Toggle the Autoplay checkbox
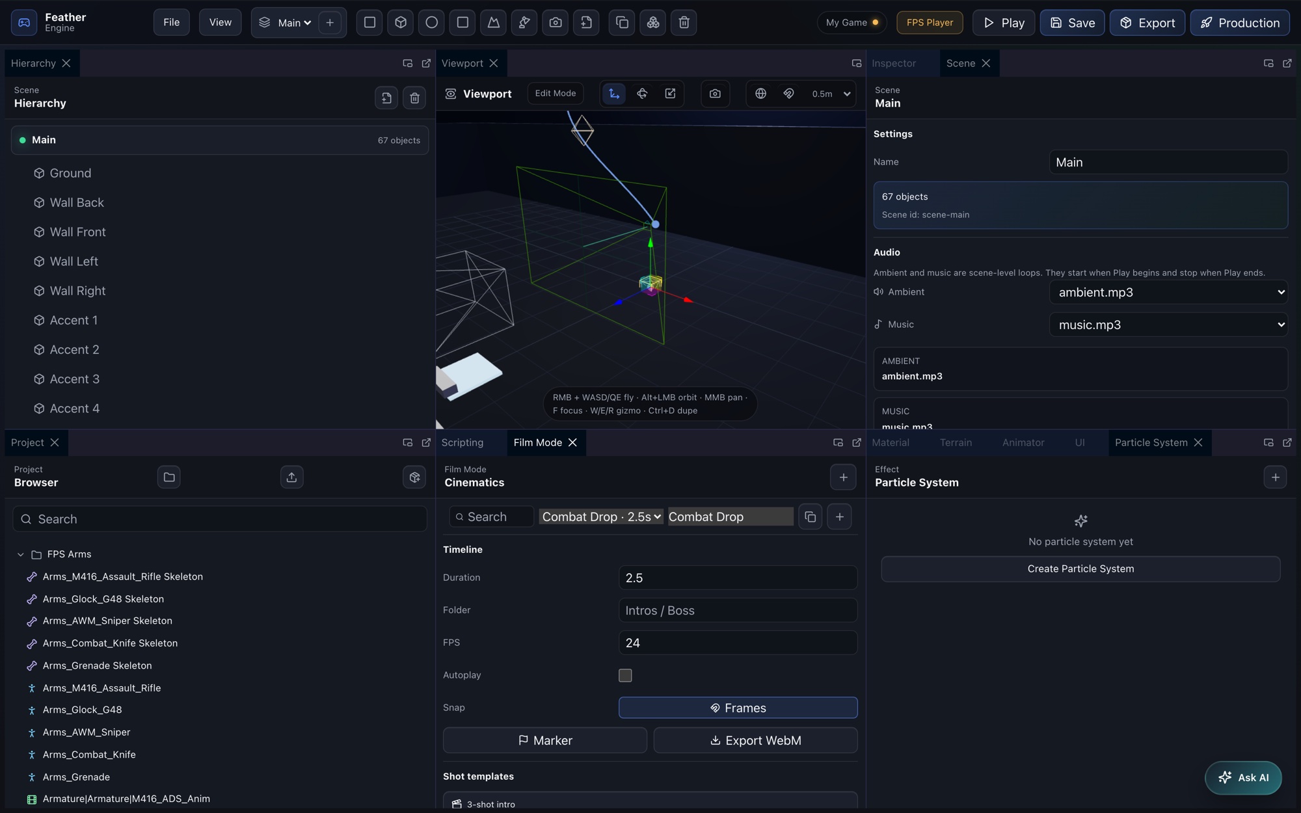Viewport: 1301px width, 813px height. (625, 675)
